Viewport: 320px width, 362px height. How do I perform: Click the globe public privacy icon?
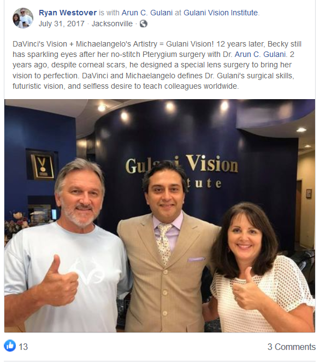point(144,24)
